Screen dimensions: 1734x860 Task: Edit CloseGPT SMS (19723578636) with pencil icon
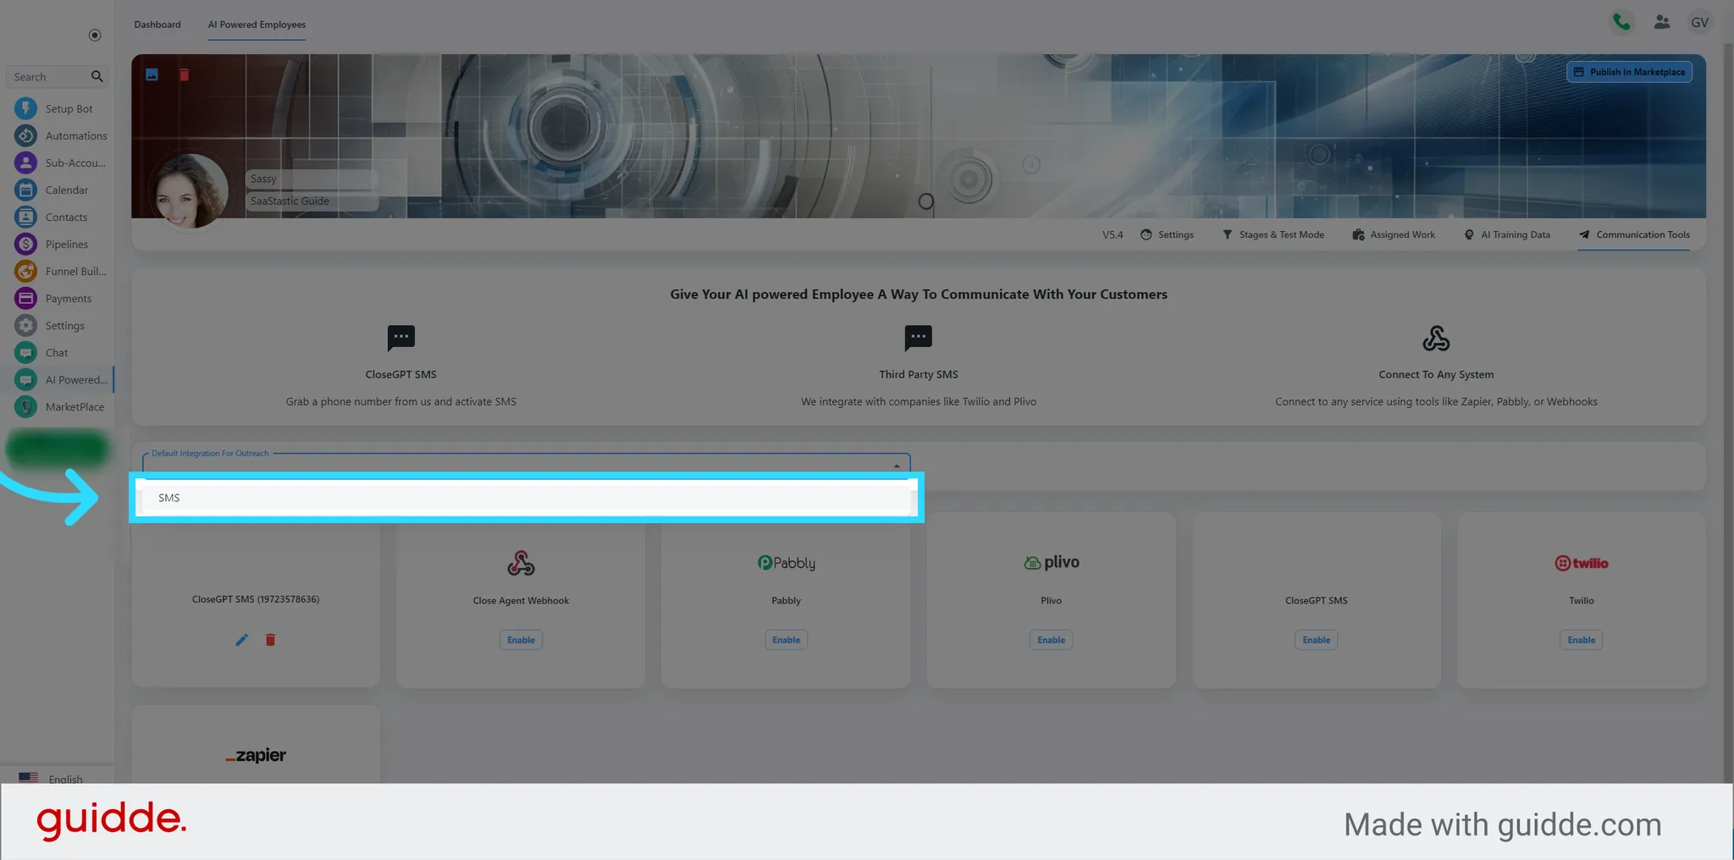(242, 640)
